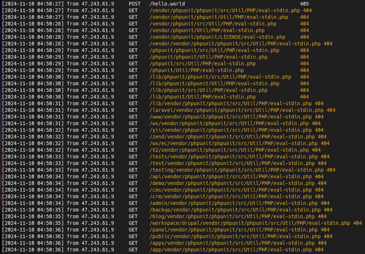Select the /cms/vendor phpunit path
The width and height of the screenshot is (365, 254).
point(230,190)
